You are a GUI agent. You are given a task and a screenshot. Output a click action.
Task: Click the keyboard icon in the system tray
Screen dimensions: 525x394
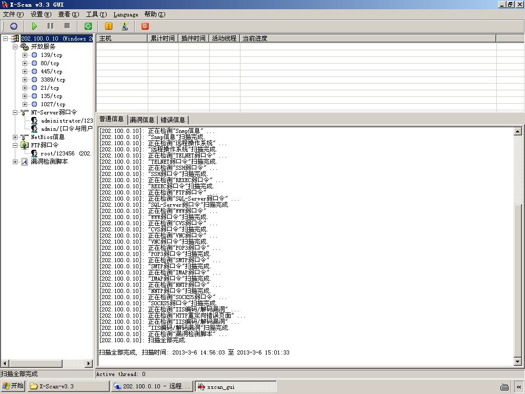[504, 387]
